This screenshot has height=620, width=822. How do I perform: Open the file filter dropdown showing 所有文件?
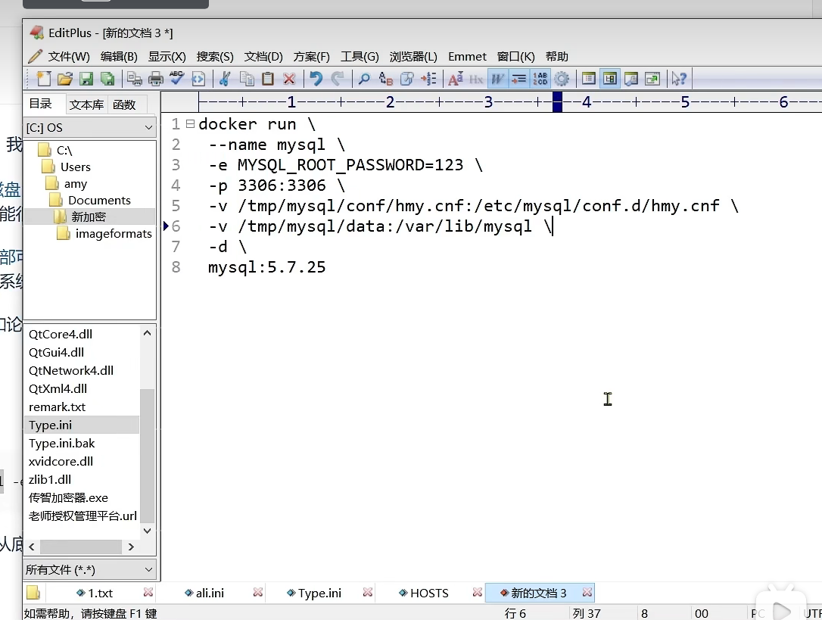(83, 569)
